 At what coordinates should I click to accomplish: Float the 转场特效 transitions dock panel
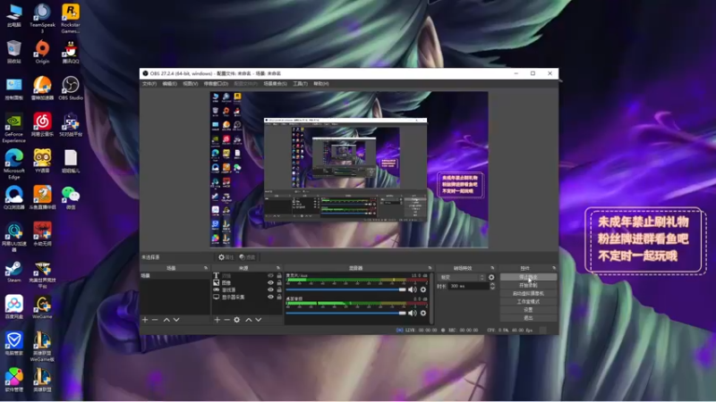[492, 268]
